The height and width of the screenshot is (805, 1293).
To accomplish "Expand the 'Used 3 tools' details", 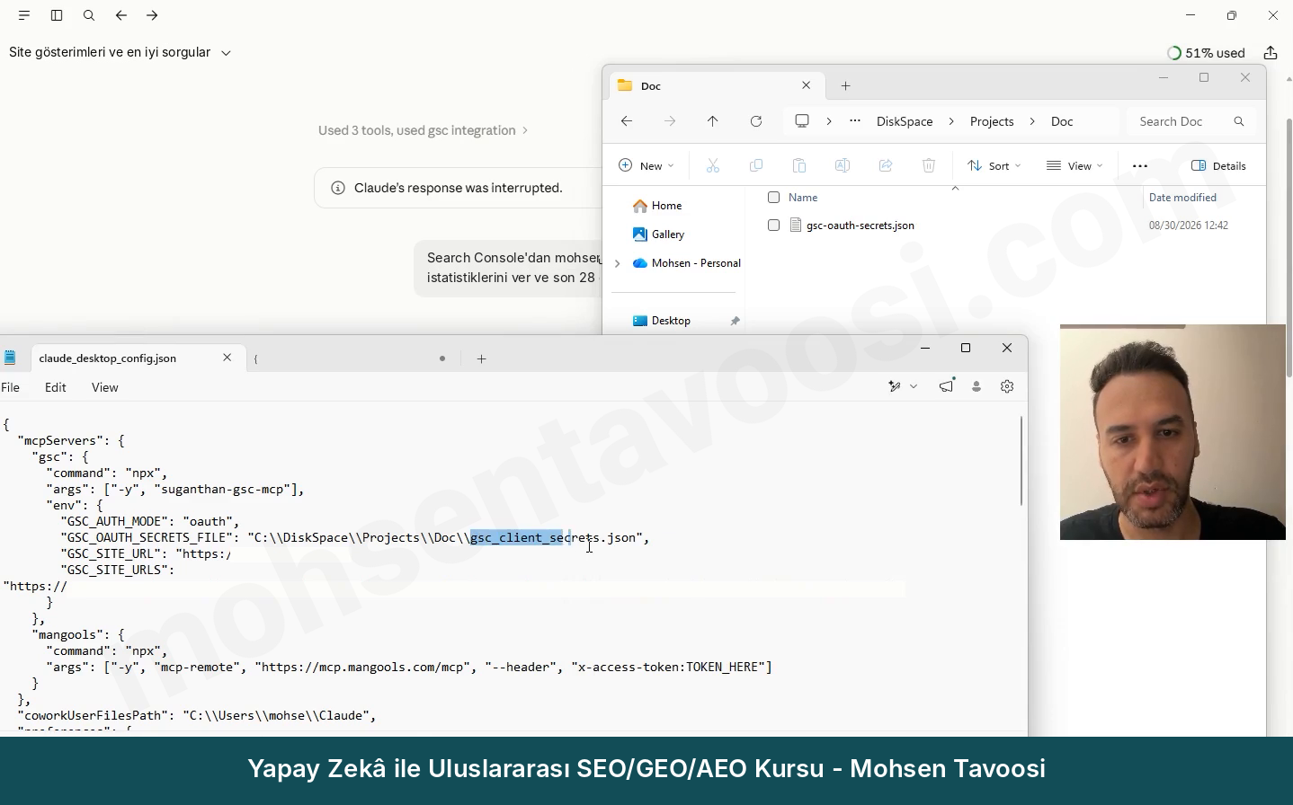I will point(423,130).
